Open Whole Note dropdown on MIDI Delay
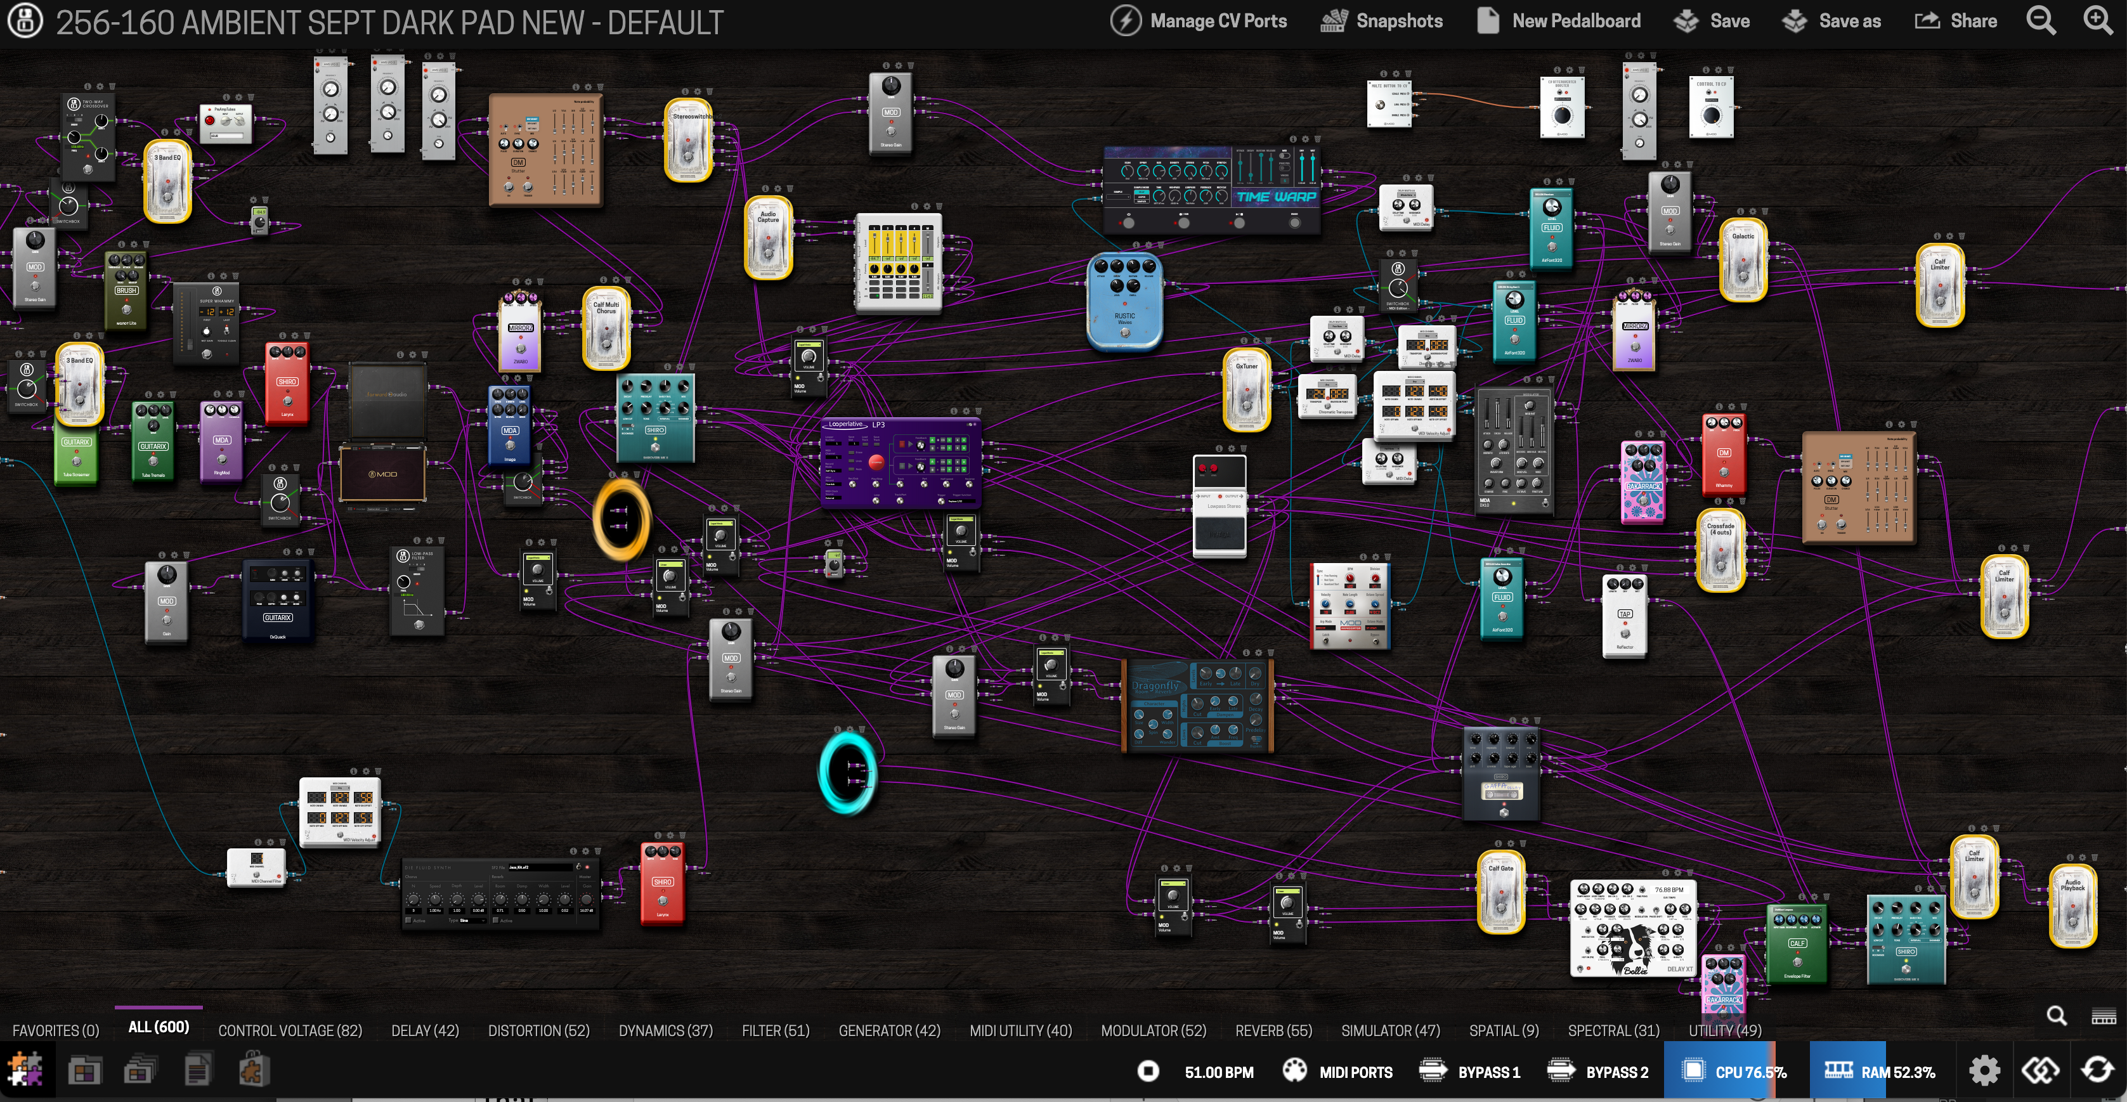 pyautogui.click(x=1407, y=196)
